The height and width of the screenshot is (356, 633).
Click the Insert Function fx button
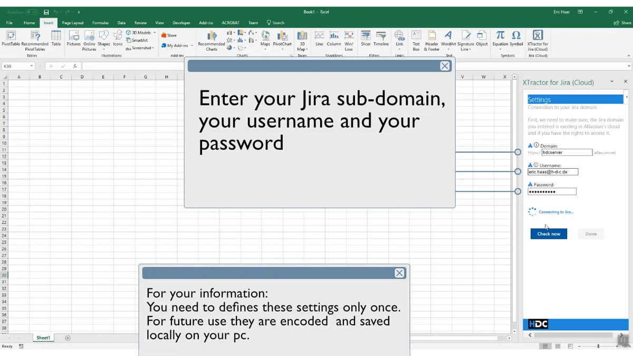(75, 66)
